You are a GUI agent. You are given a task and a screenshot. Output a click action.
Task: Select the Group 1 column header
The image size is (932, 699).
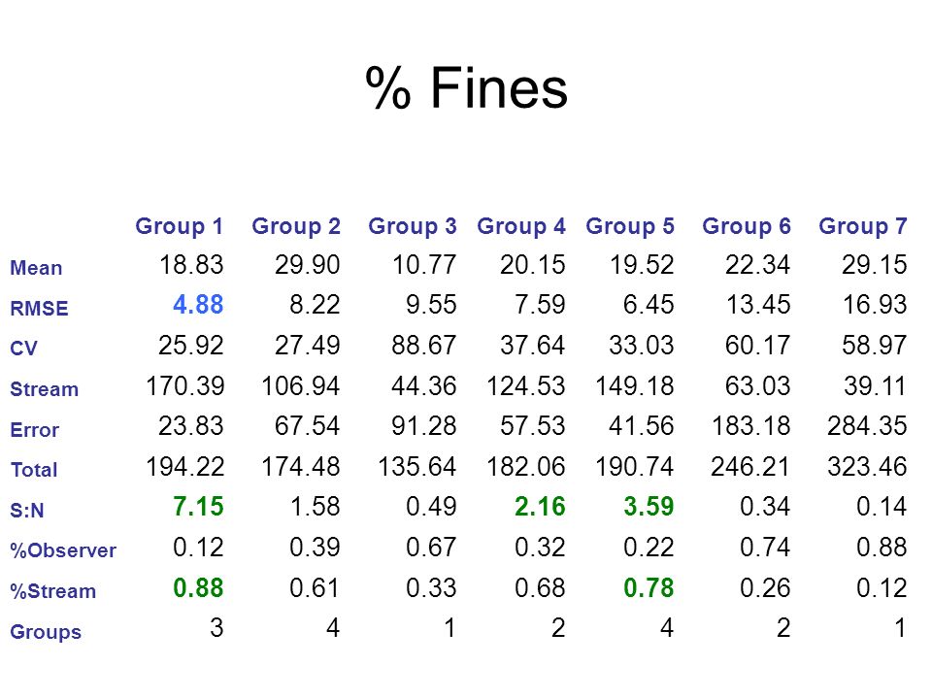[x=179, y=226]
